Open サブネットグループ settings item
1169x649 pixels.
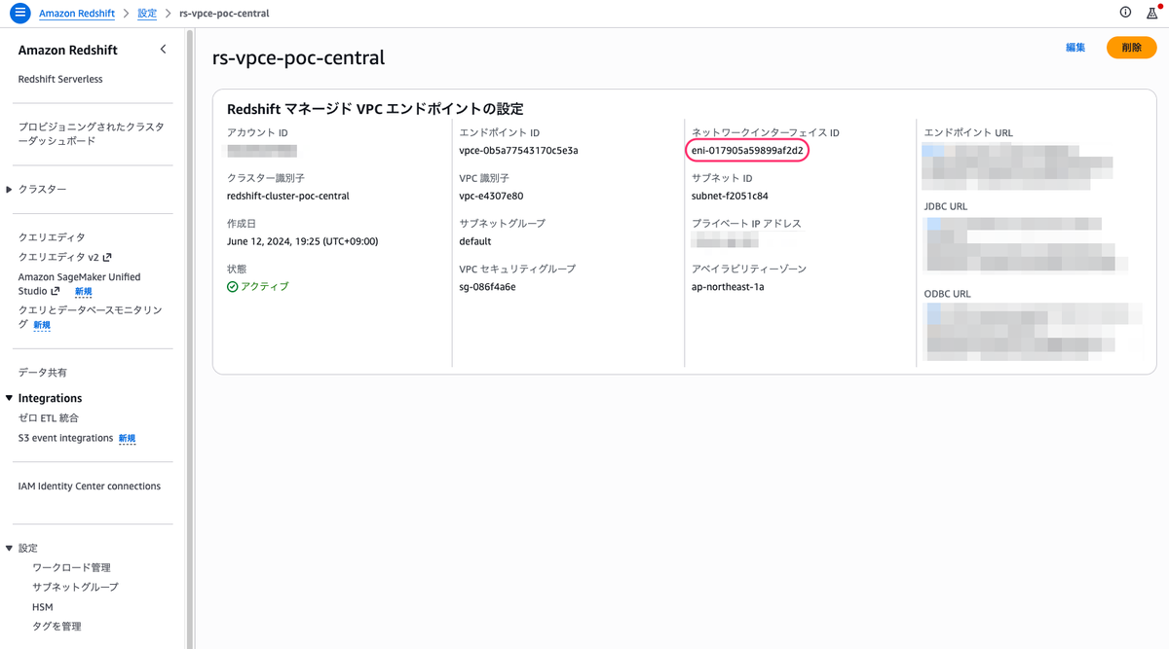point(75,587)
